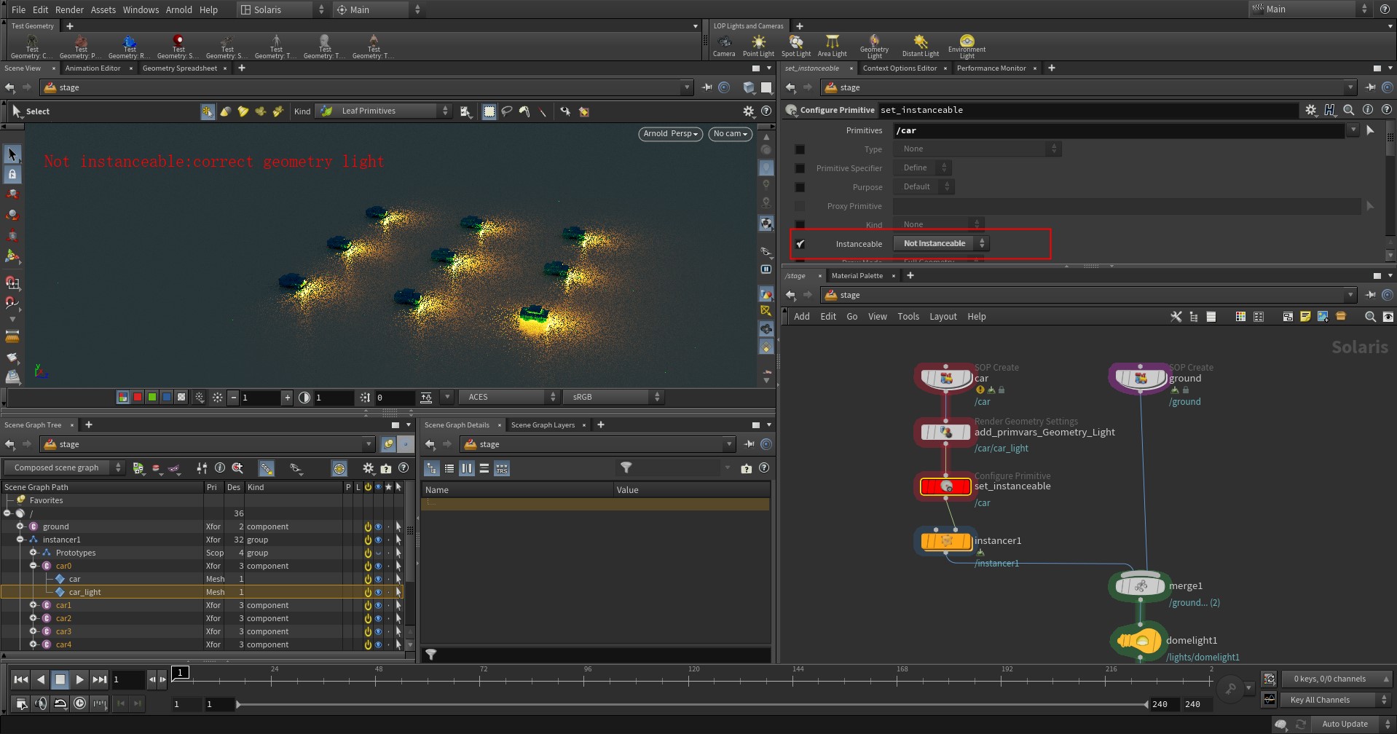
Task: Add a Point Light from the shelf
Action: click(758, 45)
